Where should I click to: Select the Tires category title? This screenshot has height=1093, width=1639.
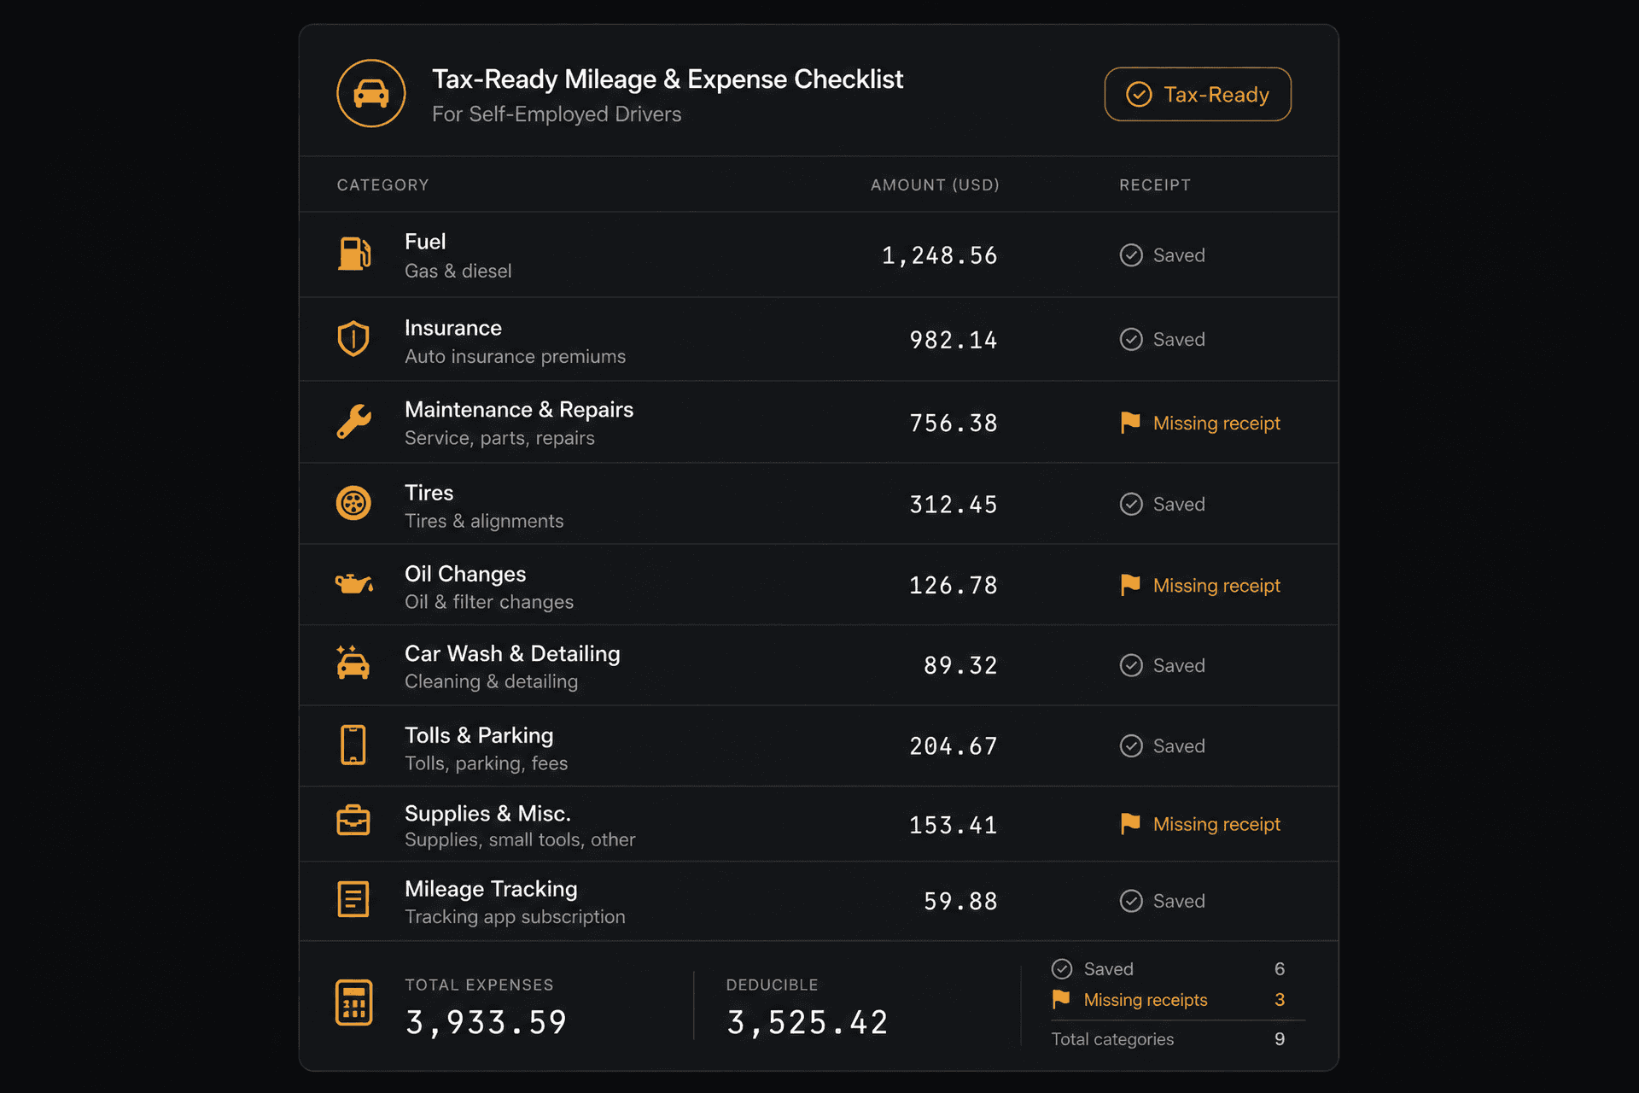[429, 493]
